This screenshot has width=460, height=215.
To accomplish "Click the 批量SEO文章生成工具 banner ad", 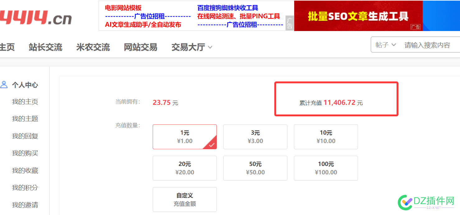I will point(358,16).
